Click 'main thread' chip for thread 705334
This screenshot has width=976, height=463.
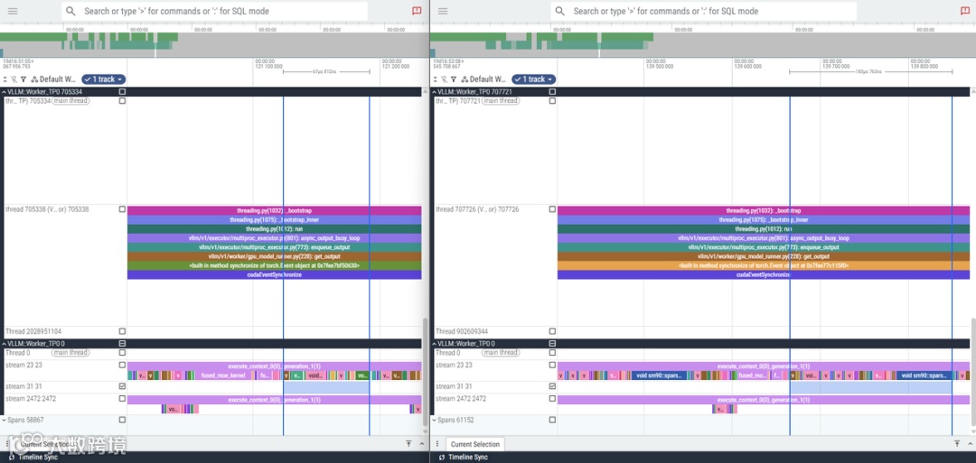(70, 101)
